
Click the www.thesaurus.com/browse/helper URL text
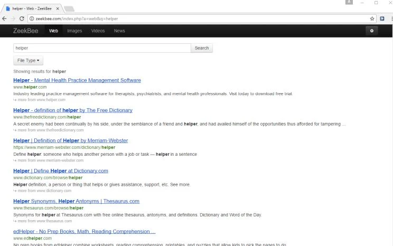49,208
